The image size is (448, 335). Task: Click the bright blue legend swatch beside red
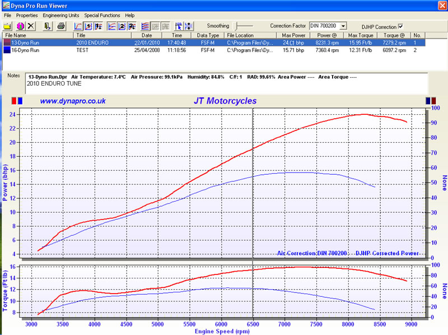(20, 101)
